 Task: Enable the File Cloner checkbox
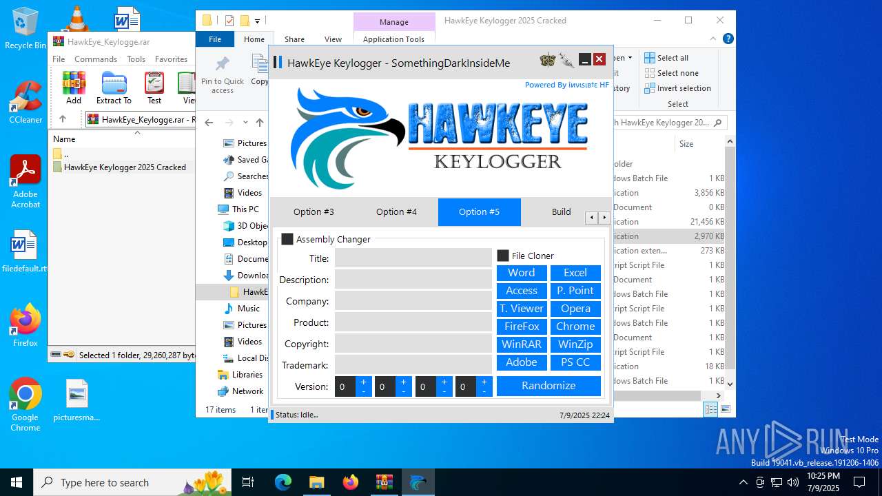pos(503,256)
